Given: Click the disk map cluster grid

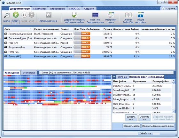Looking at the screenshot, I should 58,103.
